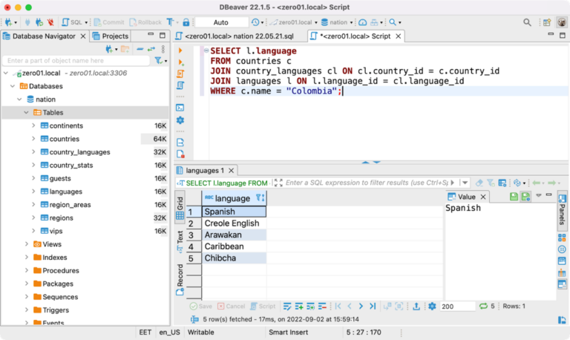The height and width of the screenshot is (340, 570).
Task: Collapse the Tables folder in navigator
Action: coord(26,112)
